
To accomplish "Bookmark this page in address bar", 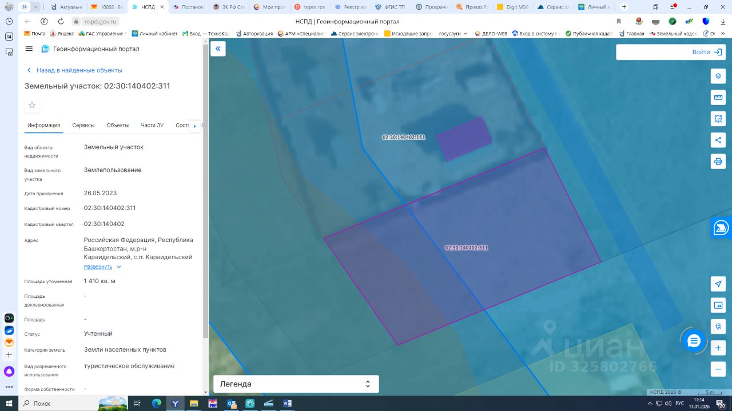I will 619,21.
